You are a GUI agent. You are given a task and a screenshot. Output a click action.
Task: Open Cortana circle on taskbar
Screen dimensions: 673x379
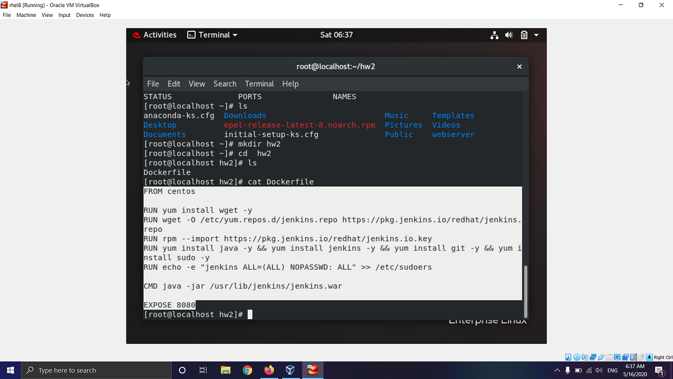click(x=182, y=370)
